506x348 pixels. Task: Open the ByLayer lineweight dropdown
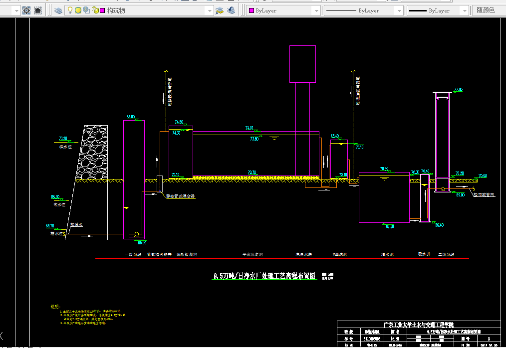point(465,11)
